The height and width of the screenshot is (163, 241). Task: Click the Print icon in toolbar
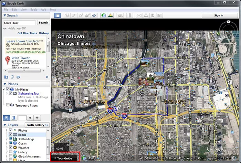tap(146, 15)
